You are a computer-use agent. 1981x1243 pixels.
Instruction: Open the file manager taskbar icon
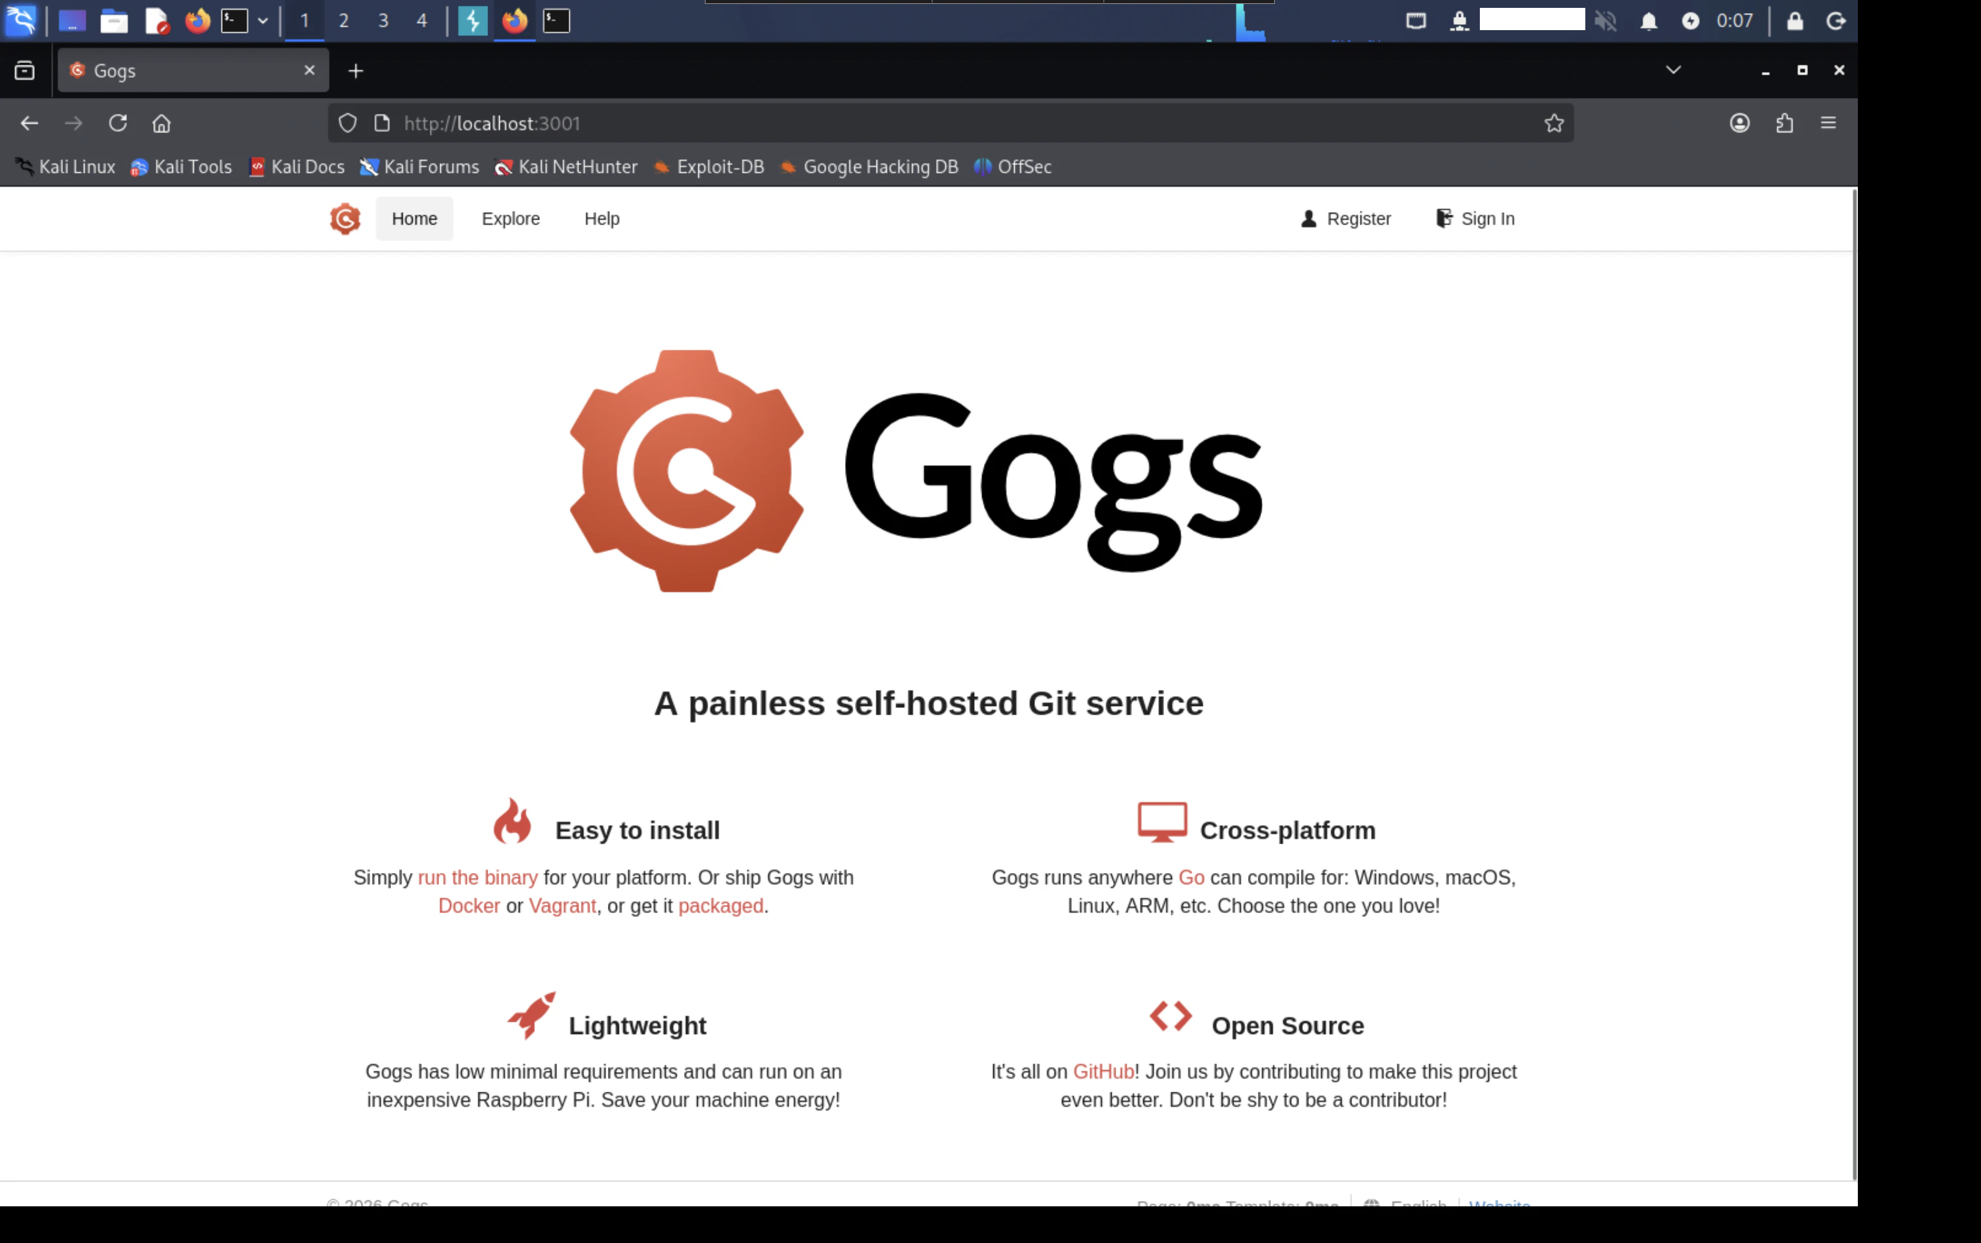[113, 20]
